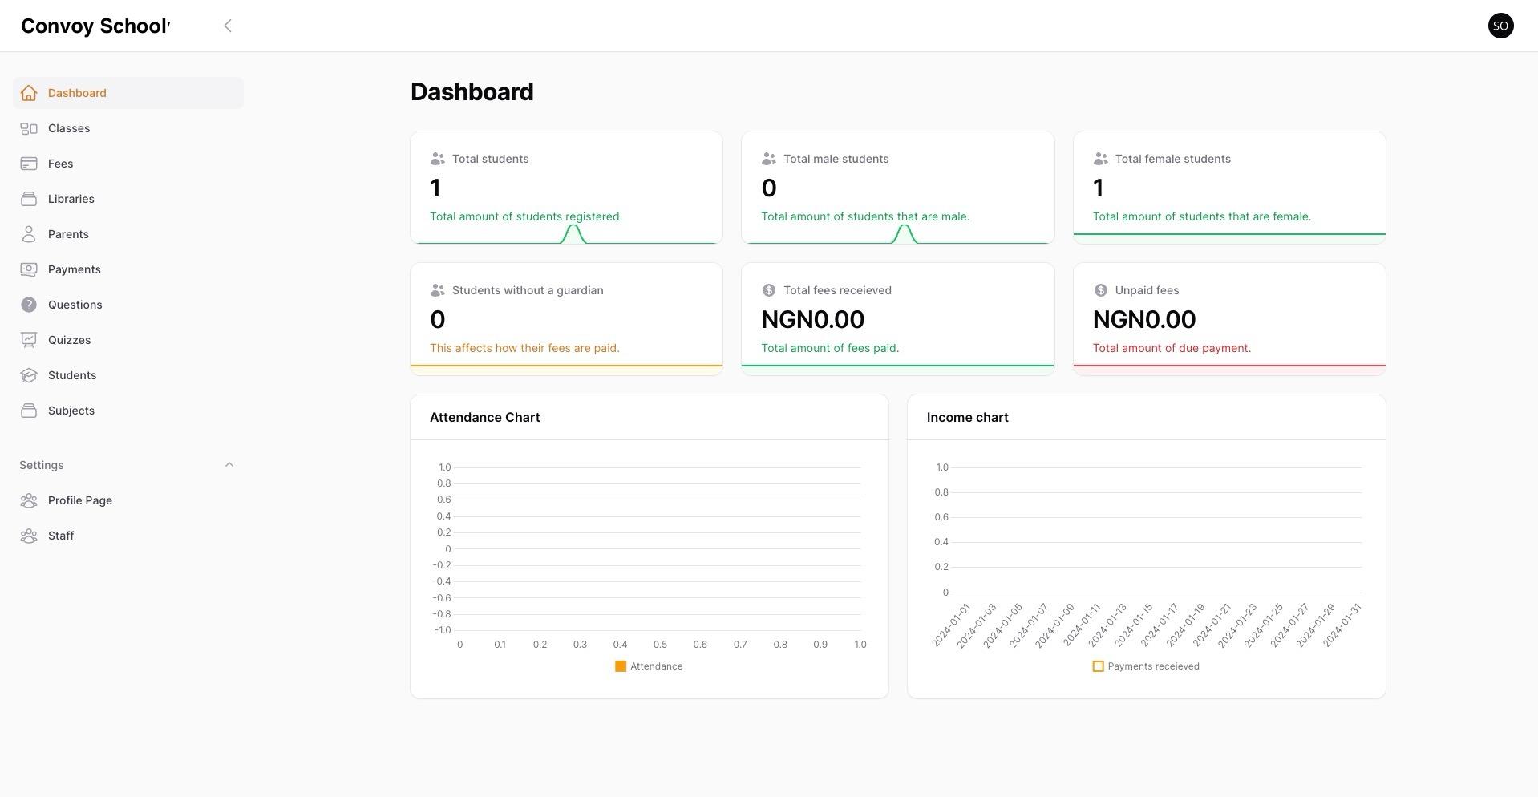Click the Quizzes presentation chart icon
This screenshot has width=1538, height=797.
click(29, 340)
